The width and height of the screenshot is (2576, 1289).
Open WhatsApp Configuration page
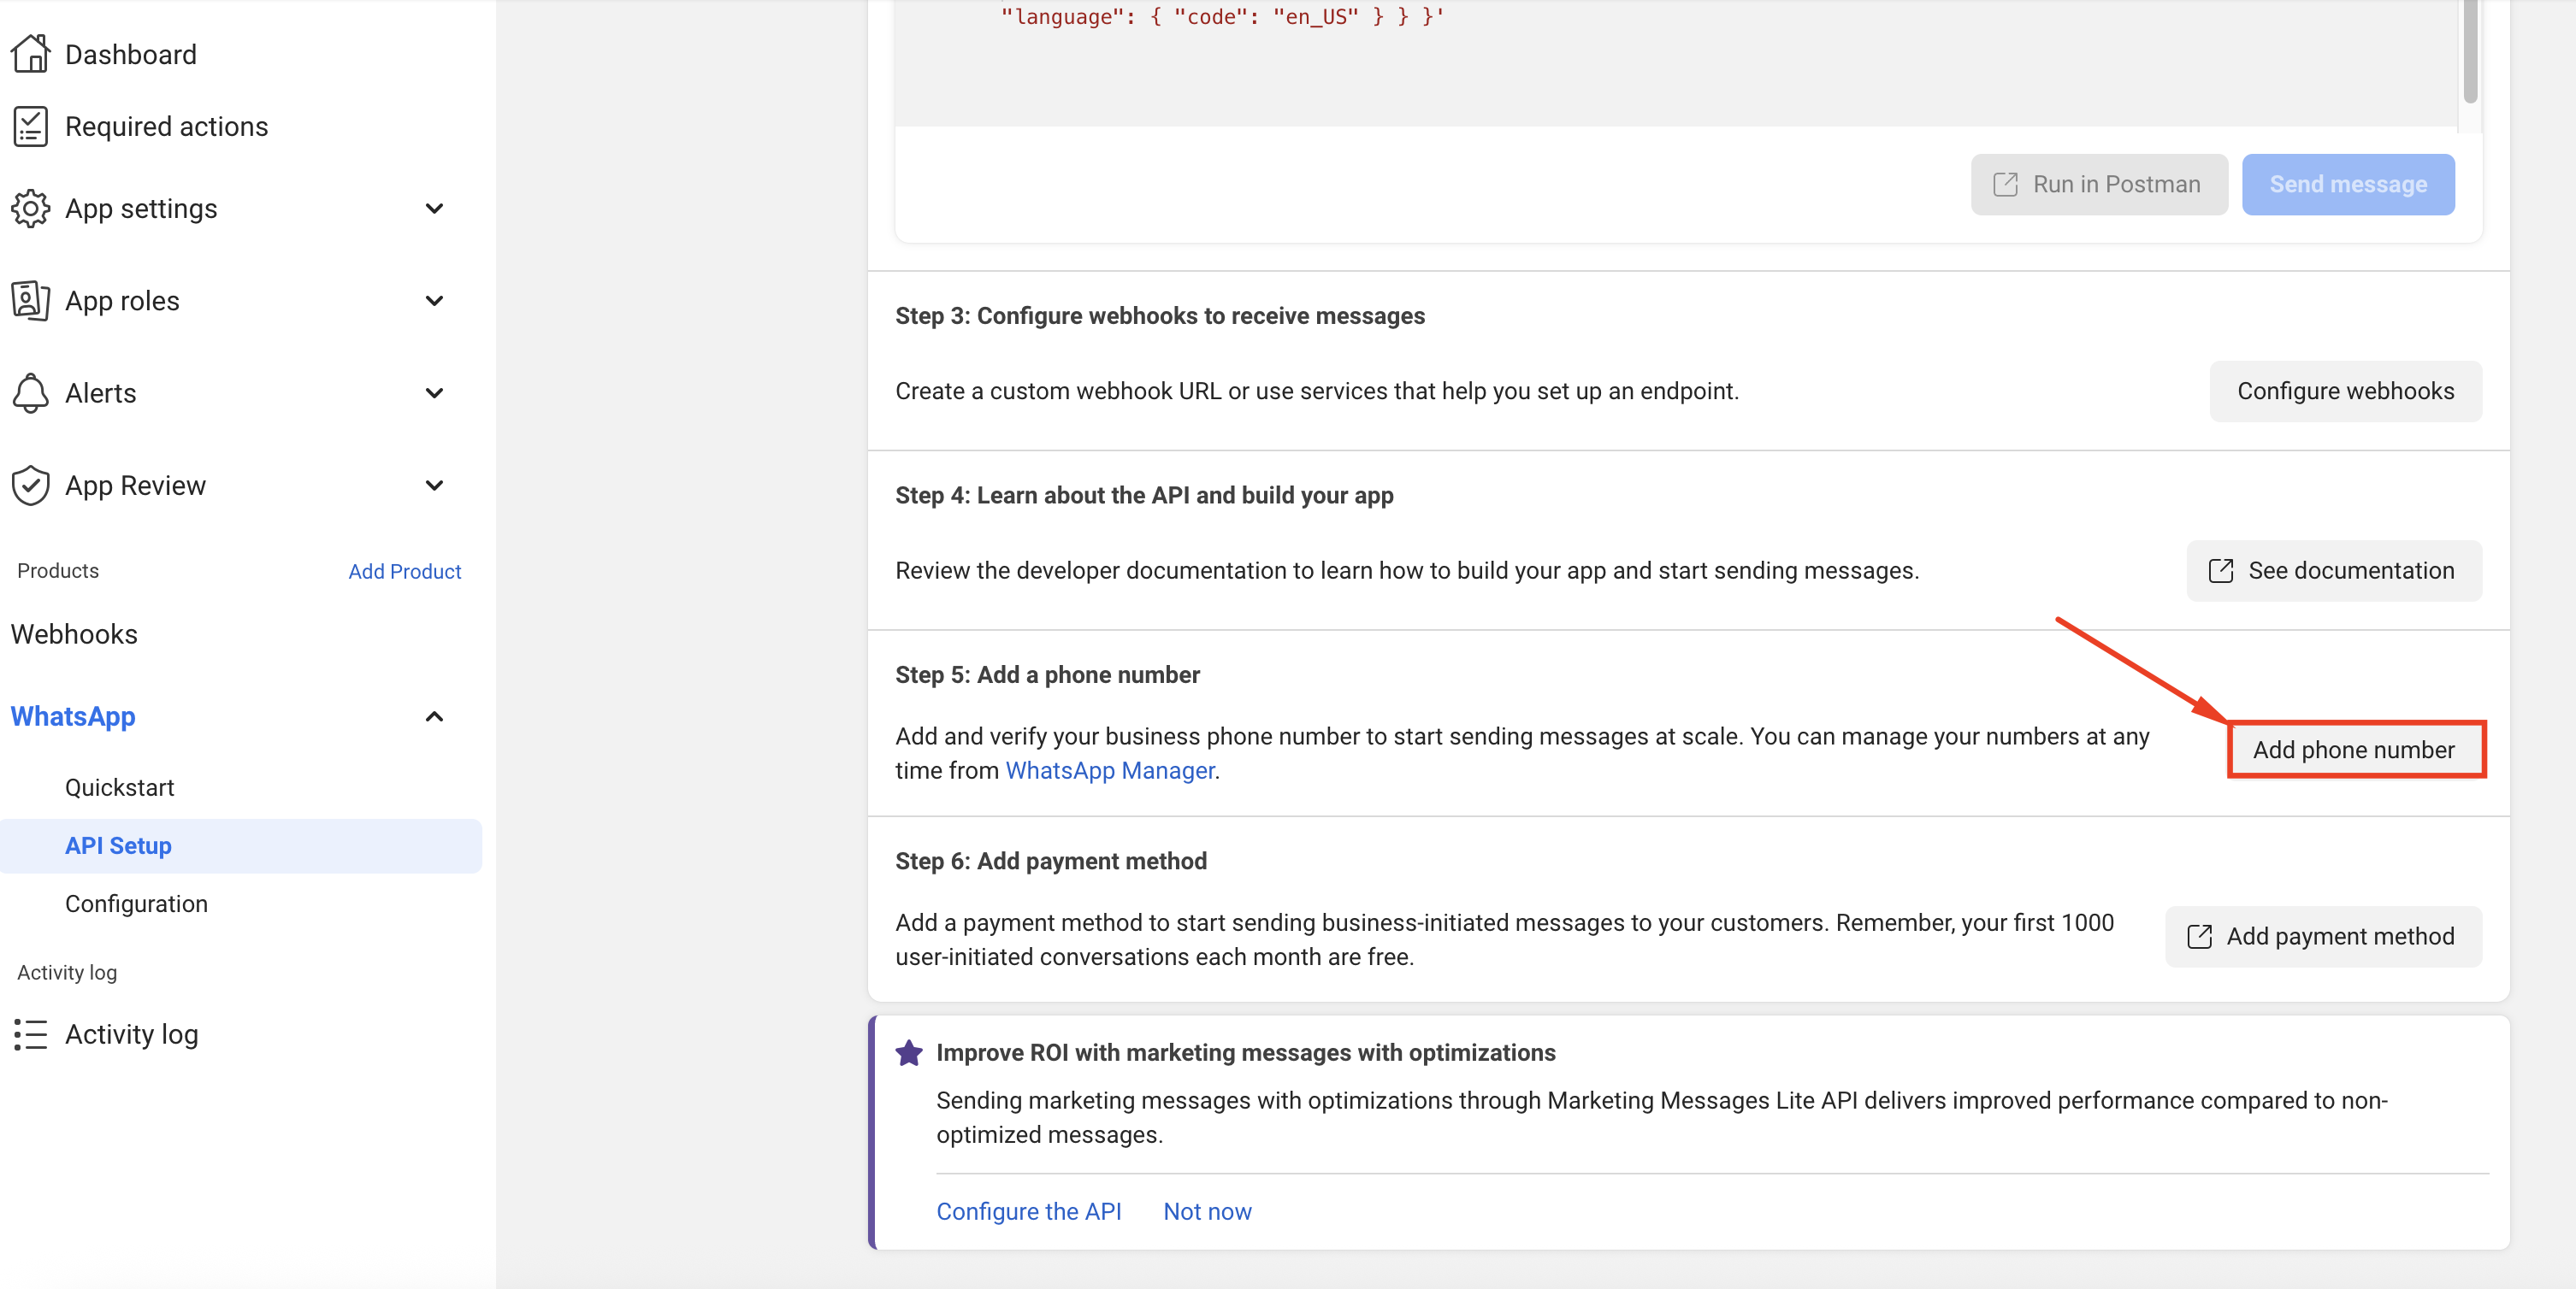pyautogui.click(x=136, y=903)
